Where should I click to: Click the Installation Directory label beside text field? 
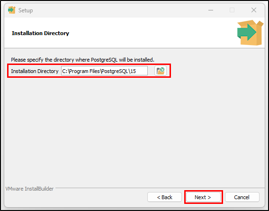click(x=35, y=71)
